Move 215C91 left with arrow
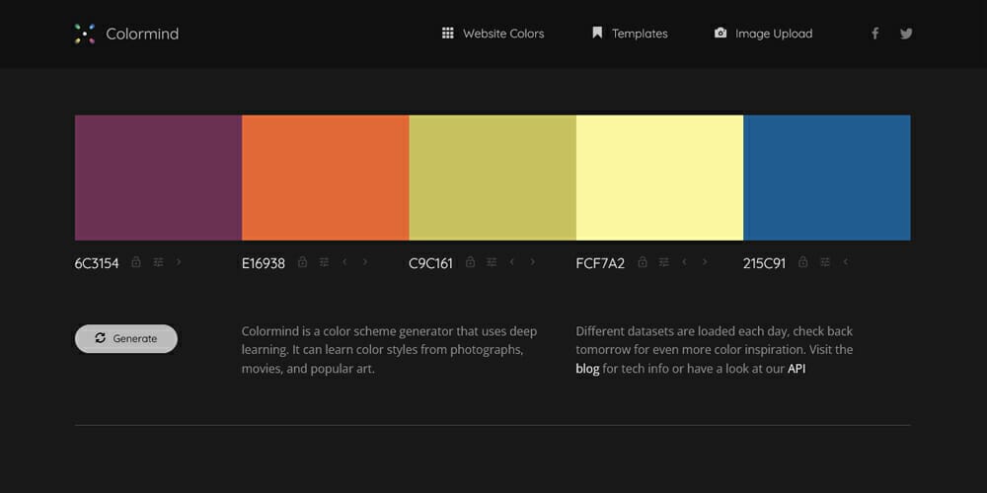This screenshot has height=493, width=987. pyautogui.click(x=846, y=261)
